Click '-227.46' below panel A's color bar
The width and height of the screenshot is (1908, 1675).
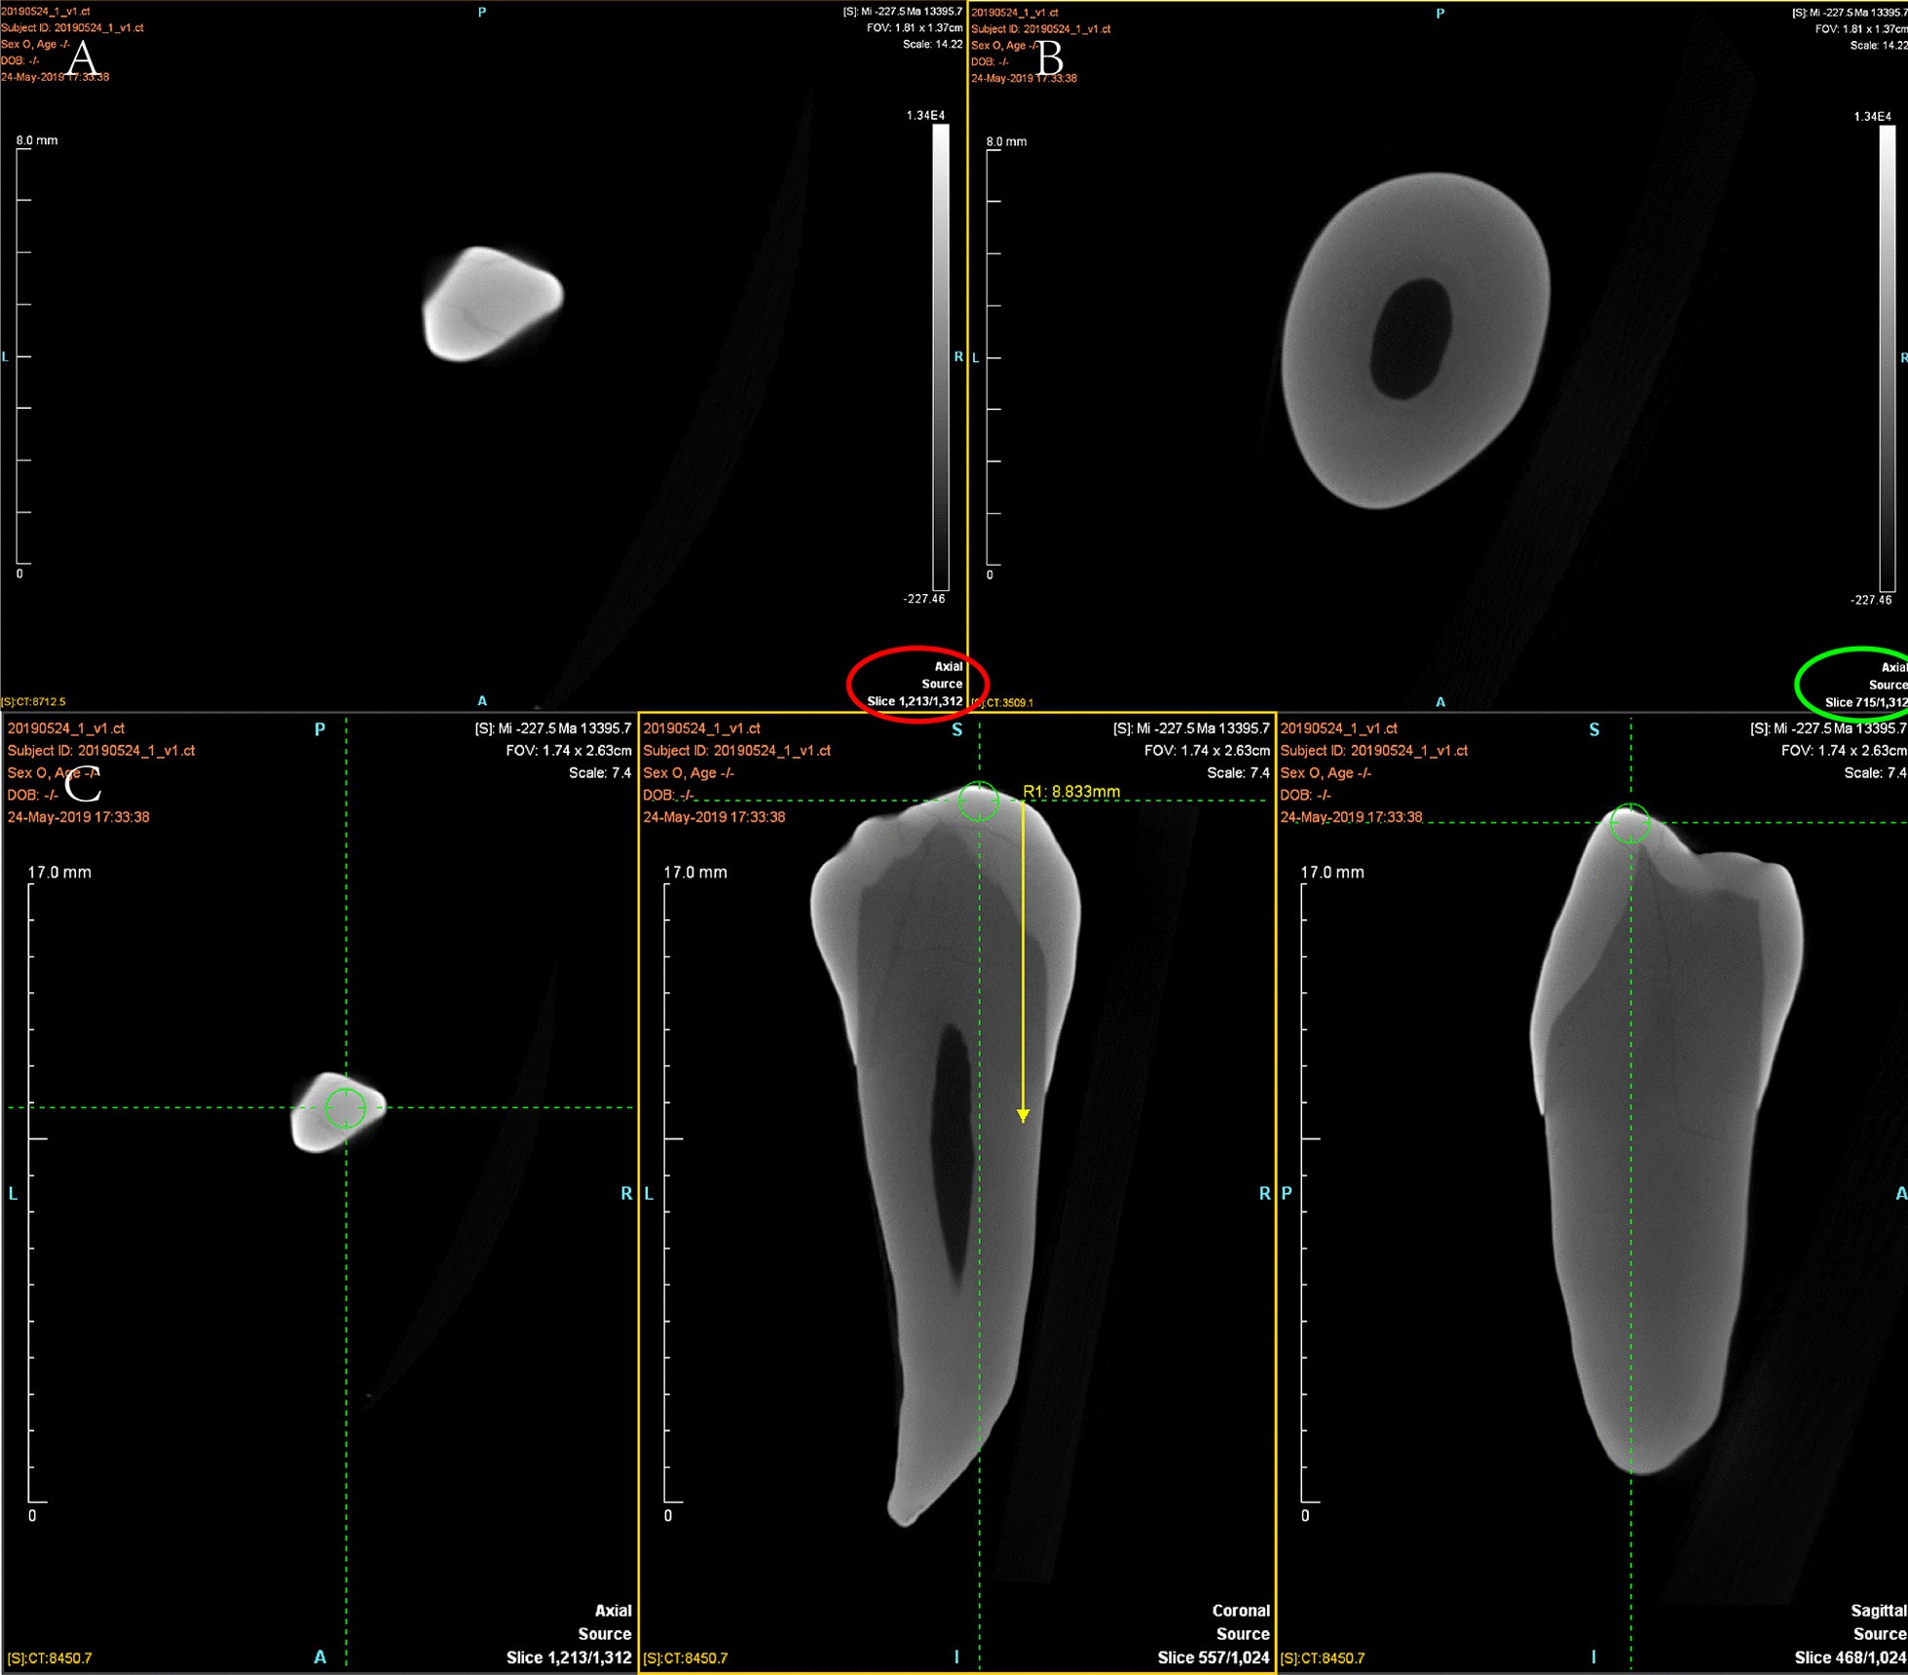tap(924, 599)
